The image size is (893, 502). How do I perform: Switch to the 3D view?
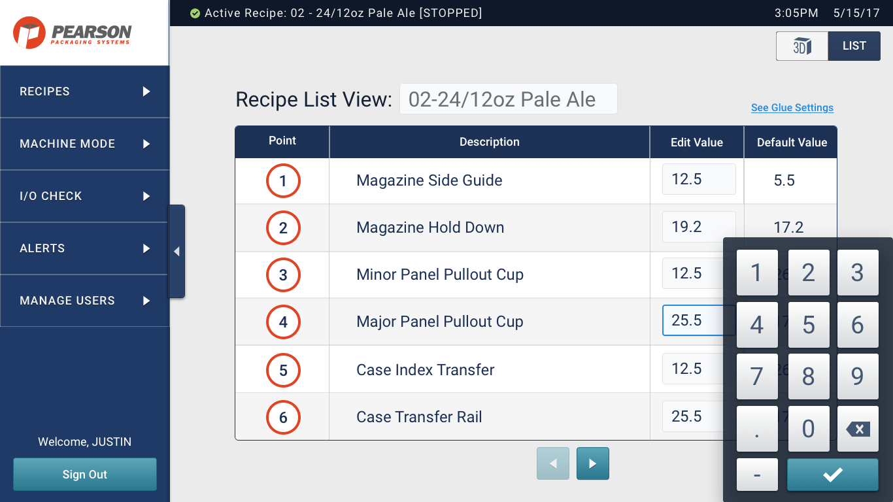coord(802,46)
